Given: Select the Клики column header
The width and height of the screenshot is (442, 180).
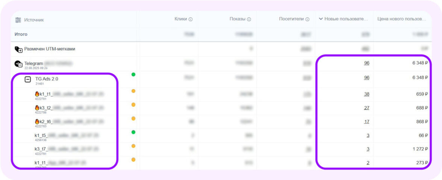Looking at the screenshot, I should click(x=180, y=19).
